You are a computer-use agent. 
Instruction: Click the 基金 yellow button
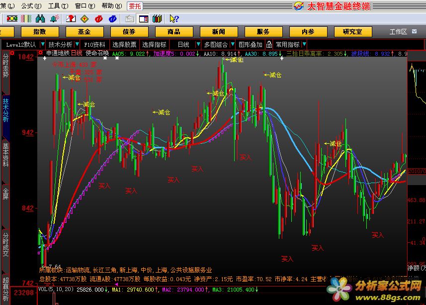[84, 32]
